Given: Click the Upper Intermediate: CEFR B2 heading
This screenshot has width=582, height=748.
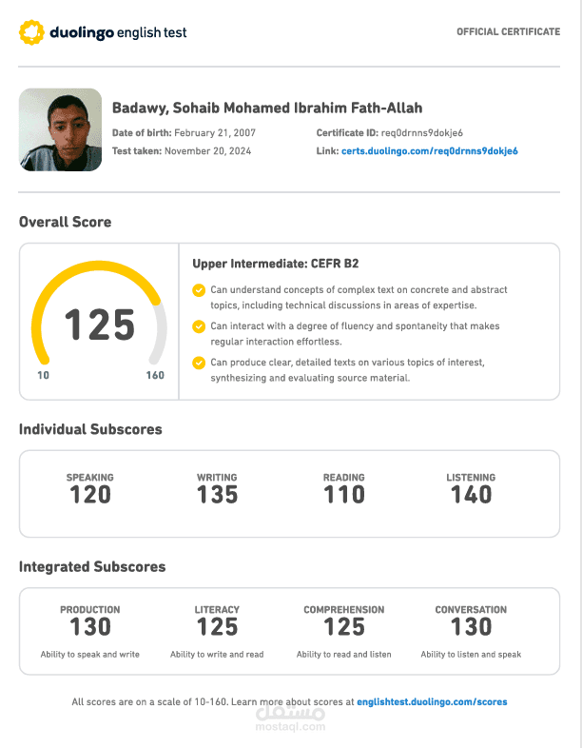Looking at the screenshot, I should pos(276,264).
